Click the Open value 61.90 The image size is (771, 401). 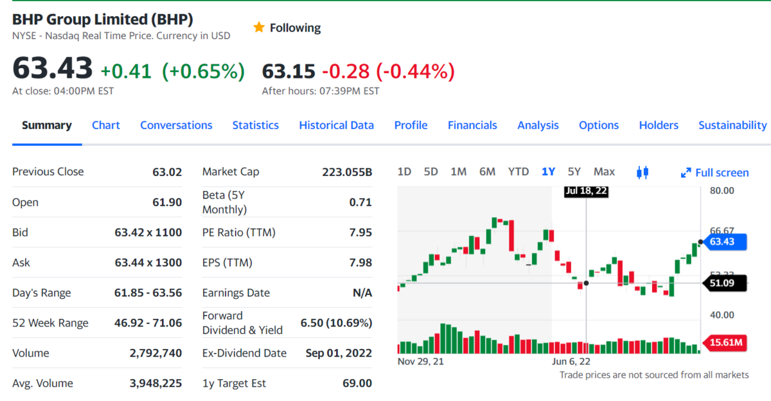167,202
